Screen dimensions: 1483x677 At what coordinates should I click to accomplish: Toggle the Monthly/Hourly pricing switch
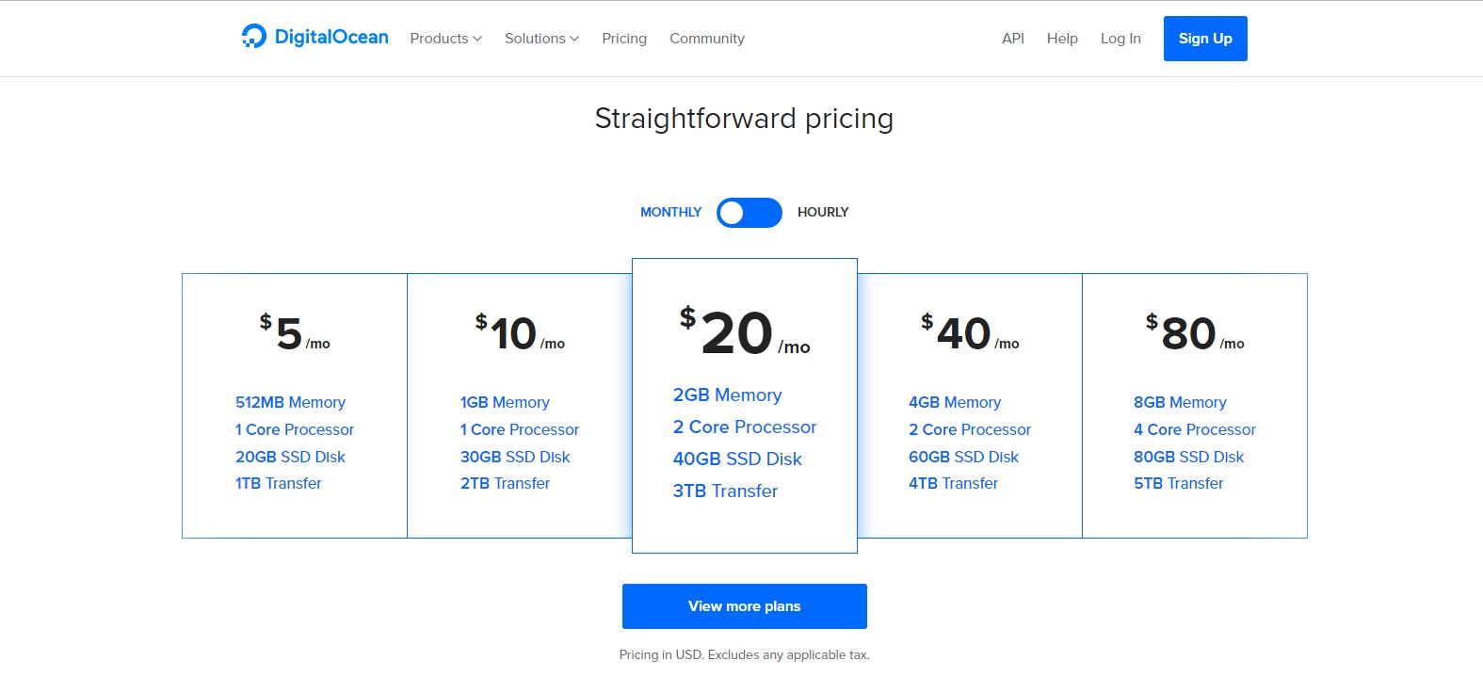point(749,213)
